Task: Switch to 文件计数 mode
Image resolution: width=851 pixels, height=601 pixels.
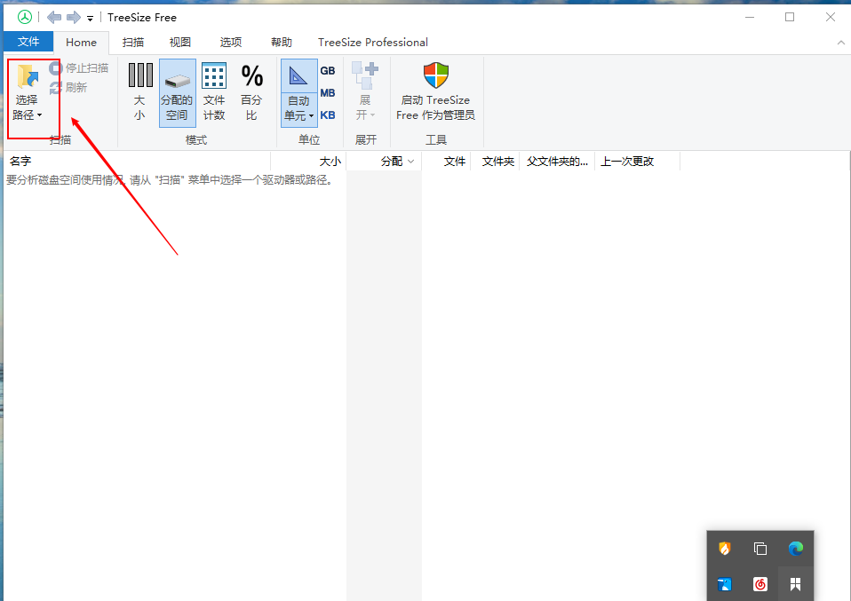Action: [x=214, y=92]
